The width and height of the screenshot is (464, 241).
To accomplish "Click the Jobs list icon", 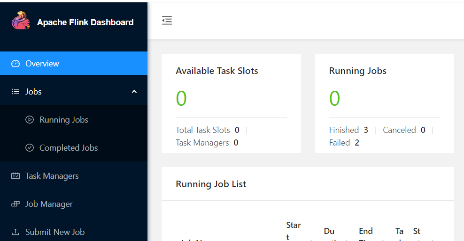I will click(x=15, y=91).
